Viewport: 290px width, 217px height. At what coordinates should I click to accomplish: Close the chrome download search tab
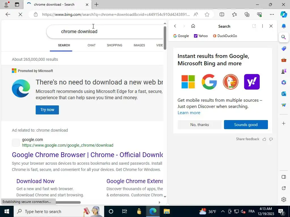point(87,5)
